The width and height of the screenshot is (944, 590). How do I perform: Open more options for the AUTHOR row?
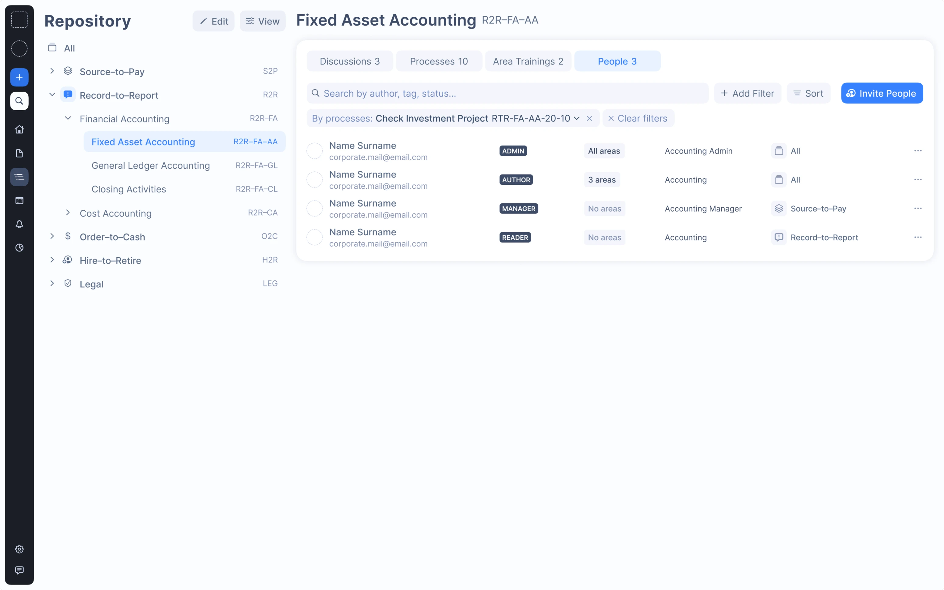(917, 180)
